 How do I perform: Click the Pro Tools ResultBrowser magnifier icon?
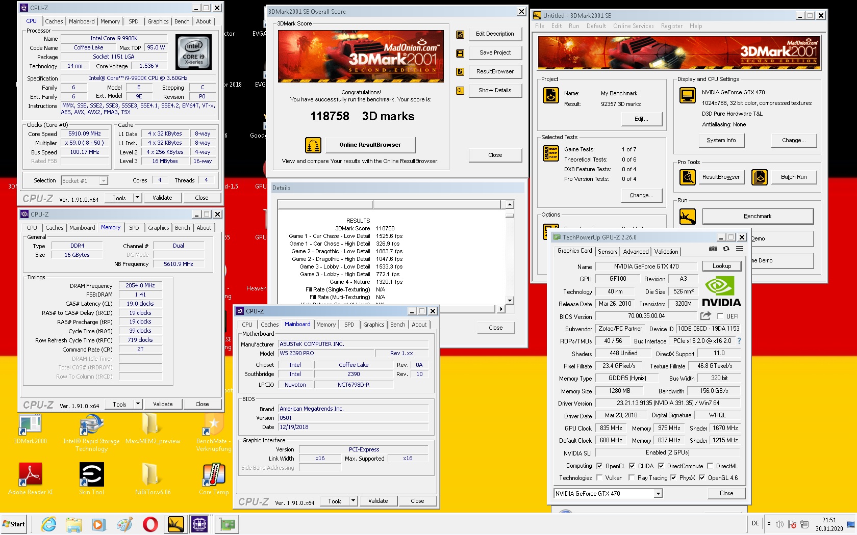[688, 177]
